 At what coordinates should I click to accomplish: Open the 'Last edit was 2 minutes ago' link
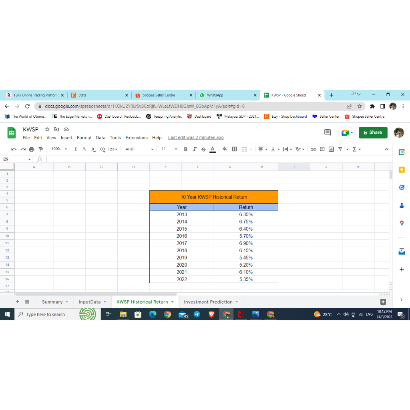tap(196, 138)
